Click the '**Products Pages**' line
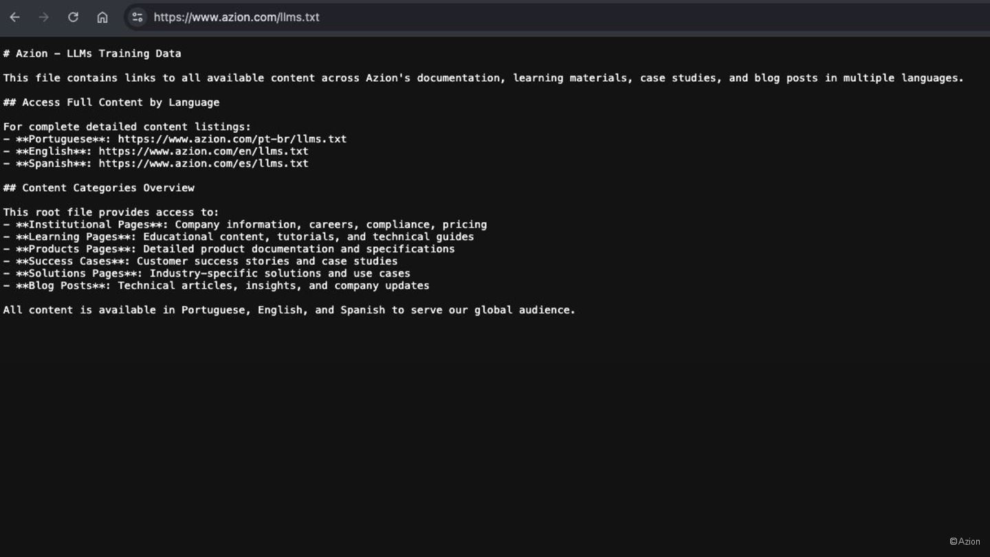Screen dimensions: 990x557 [229, 249]
